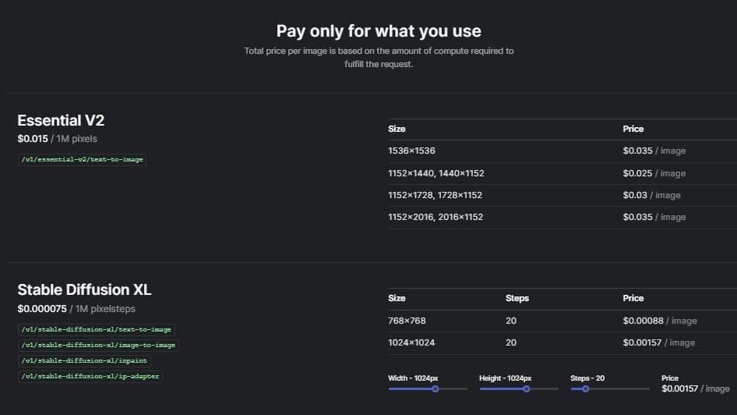Click the 1152×1728, 1728×1152 size entry
737x415 pixels.
[x=435, y=195]
